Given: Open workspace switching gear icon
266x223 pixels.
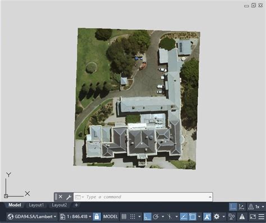Looking at the screenshot, I should [217, 217].
